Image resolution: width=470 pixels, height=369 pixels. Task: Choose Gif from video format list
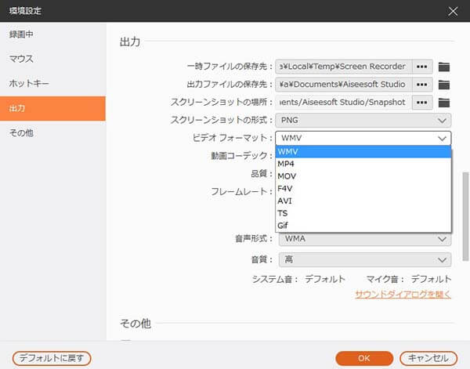[x=363, y=226]
